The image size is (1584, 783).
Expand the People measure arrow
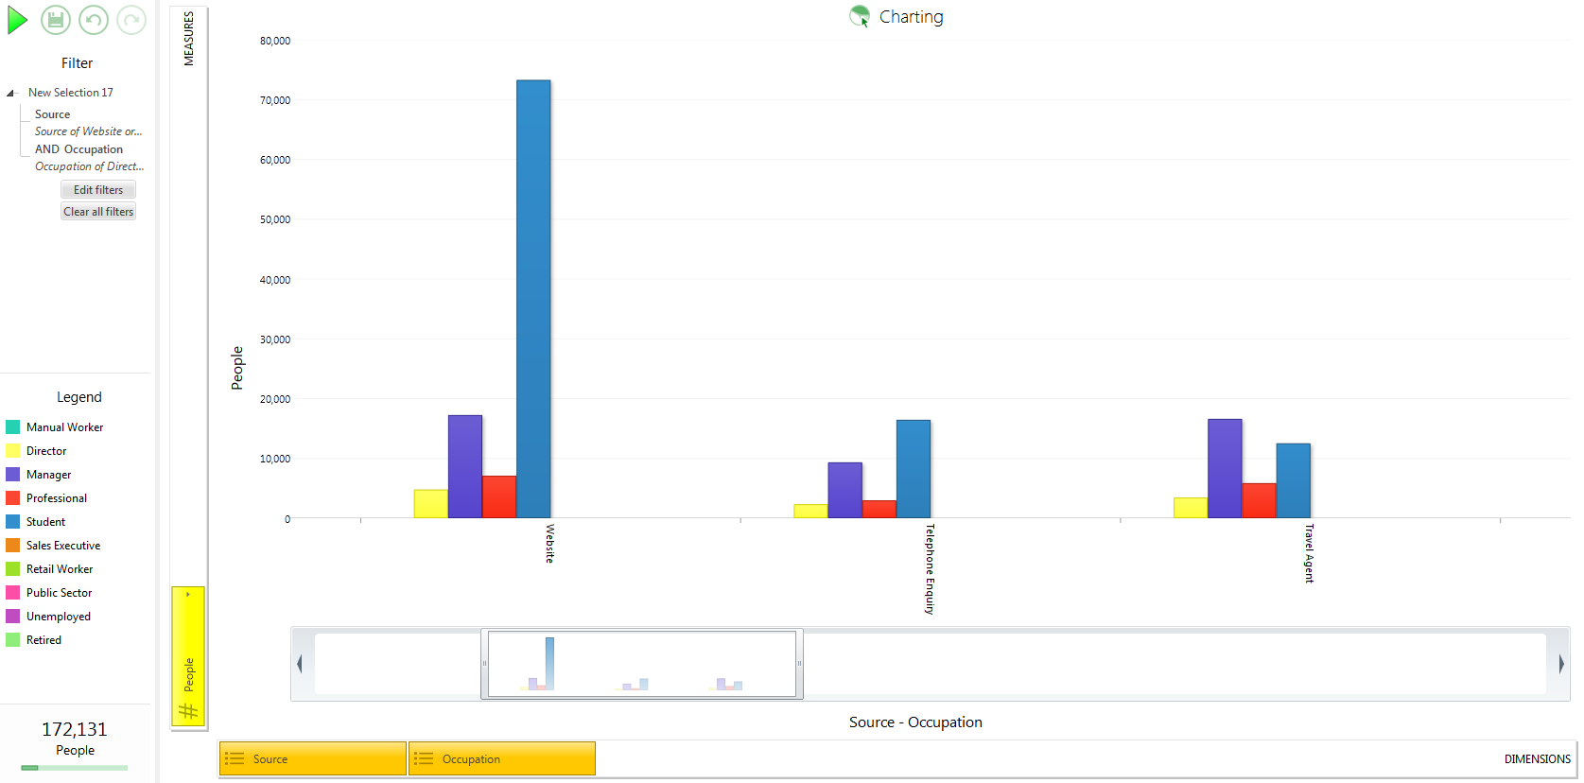[x=188, y=594]
